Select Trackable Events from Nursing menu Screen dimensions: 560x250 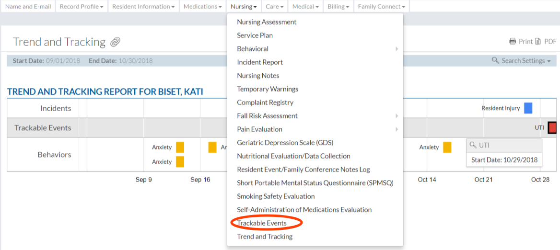(262, 223)
